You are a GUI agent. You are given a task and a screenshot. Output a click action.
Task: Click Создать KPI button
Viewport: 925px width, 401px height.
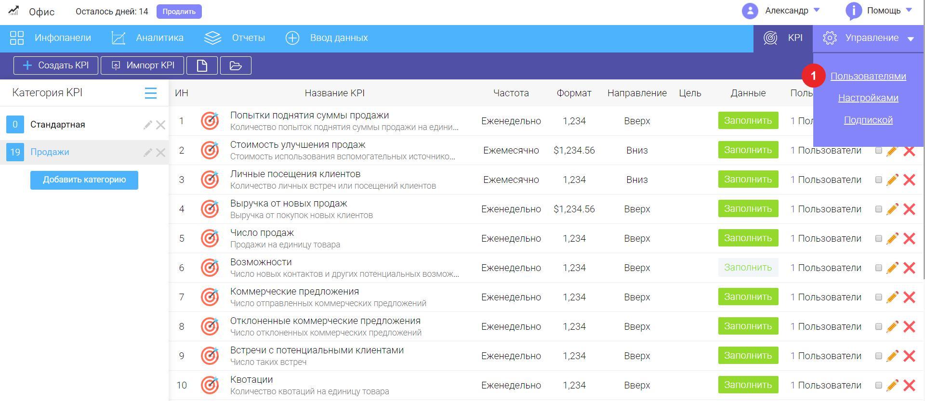pyautogui.click(x=56, y=65)
